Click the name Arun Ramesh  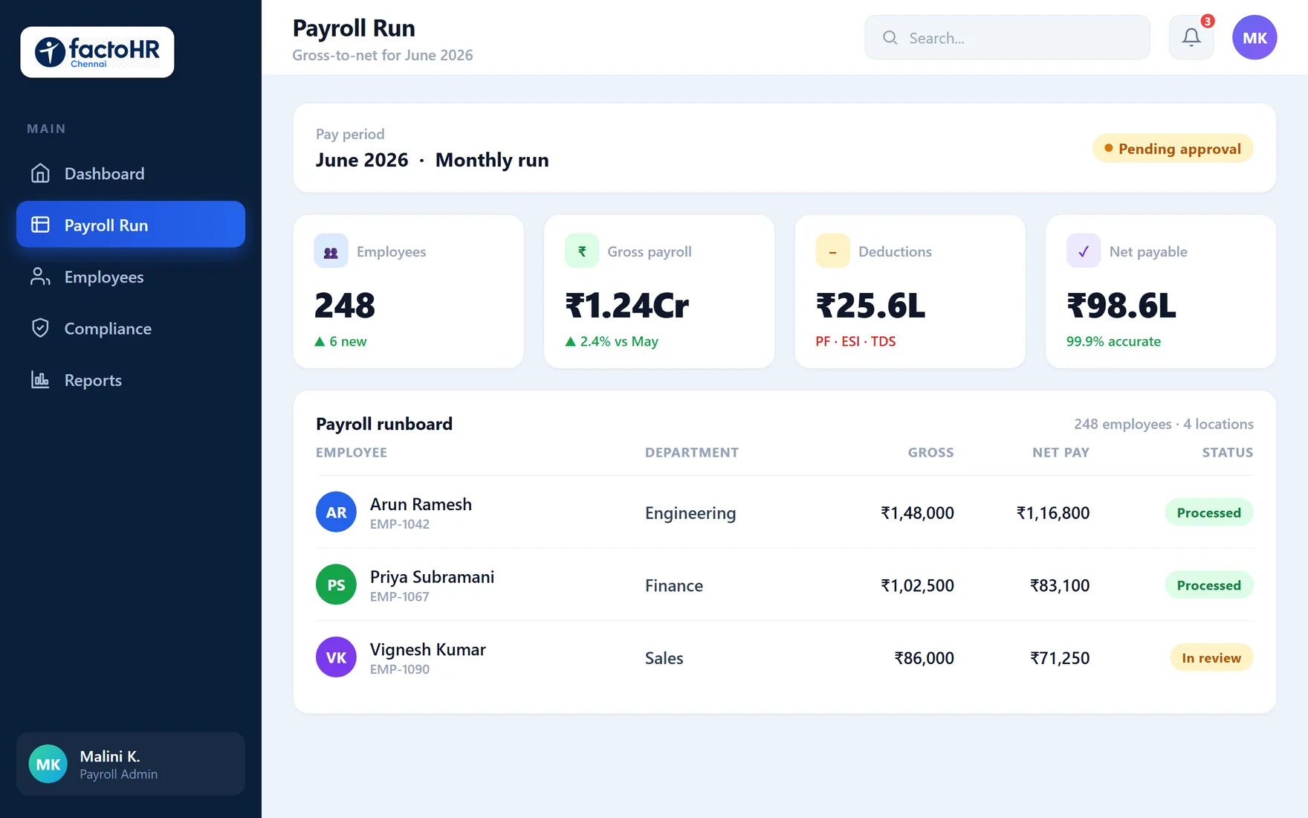[421, 504]
